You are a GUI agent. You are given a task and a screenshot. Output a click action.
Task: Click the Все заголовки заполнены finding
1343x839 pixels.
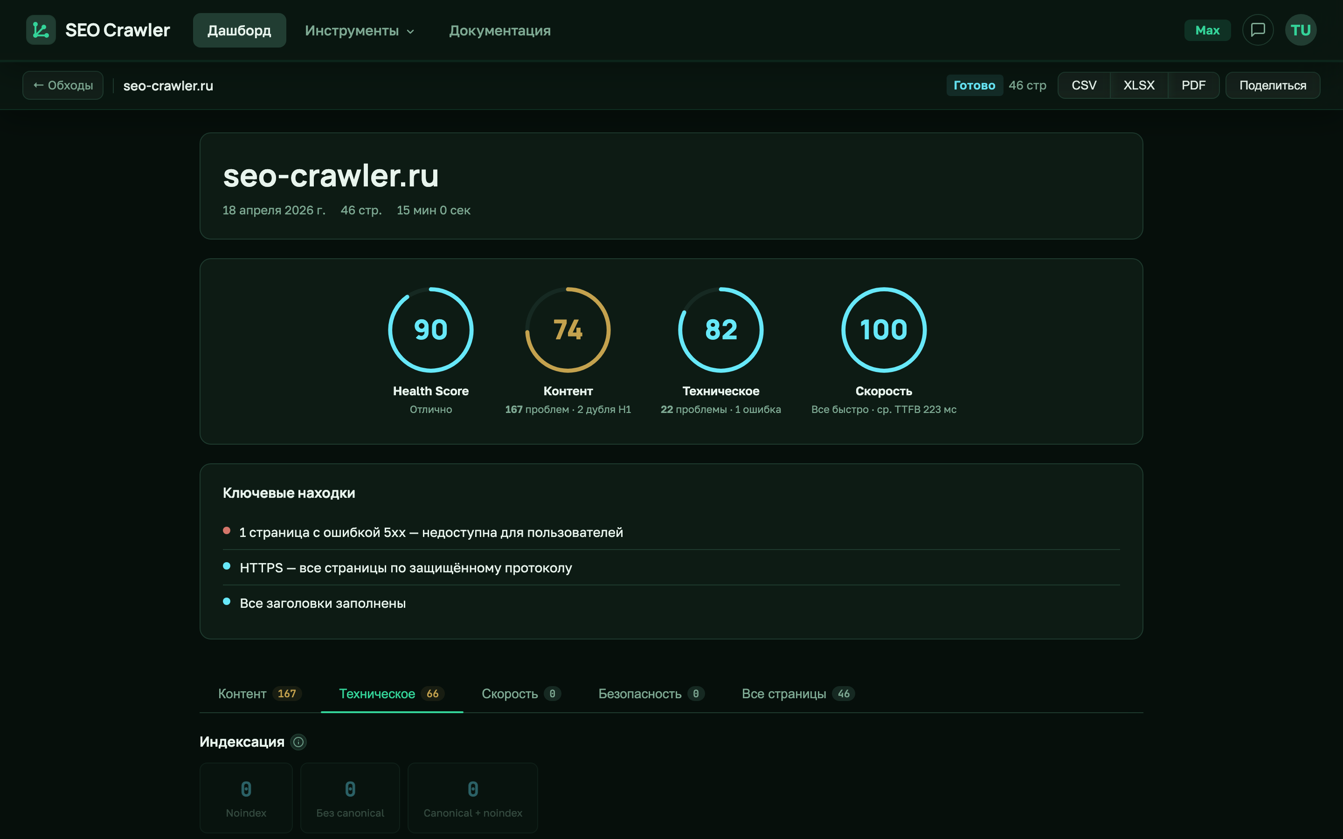(671, 603)
